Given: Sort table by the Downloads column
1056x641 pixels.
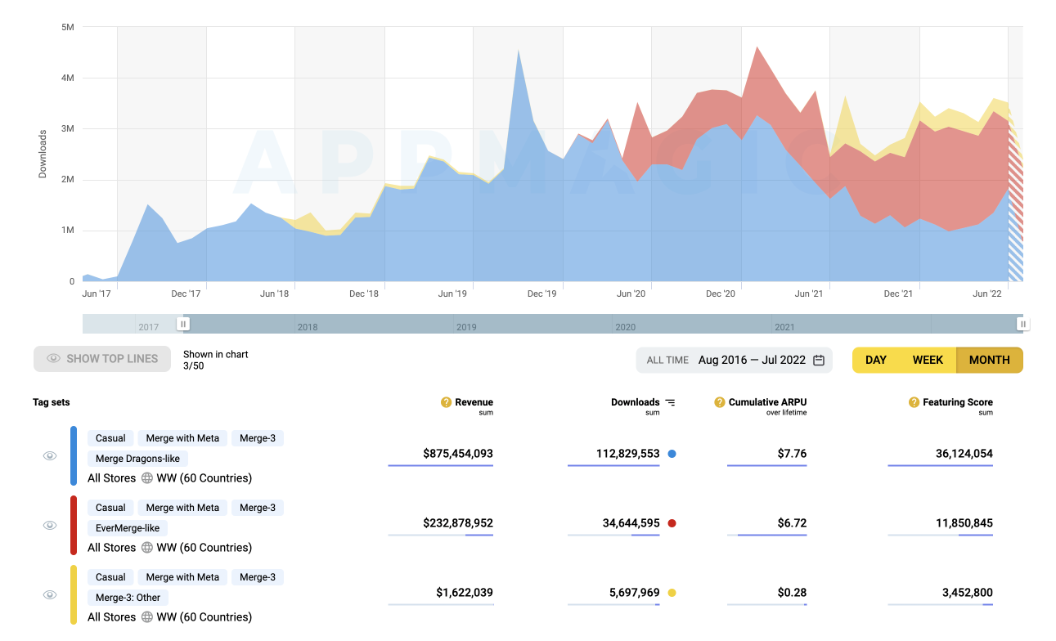Looking at the screenshot, I should (635, 402).
